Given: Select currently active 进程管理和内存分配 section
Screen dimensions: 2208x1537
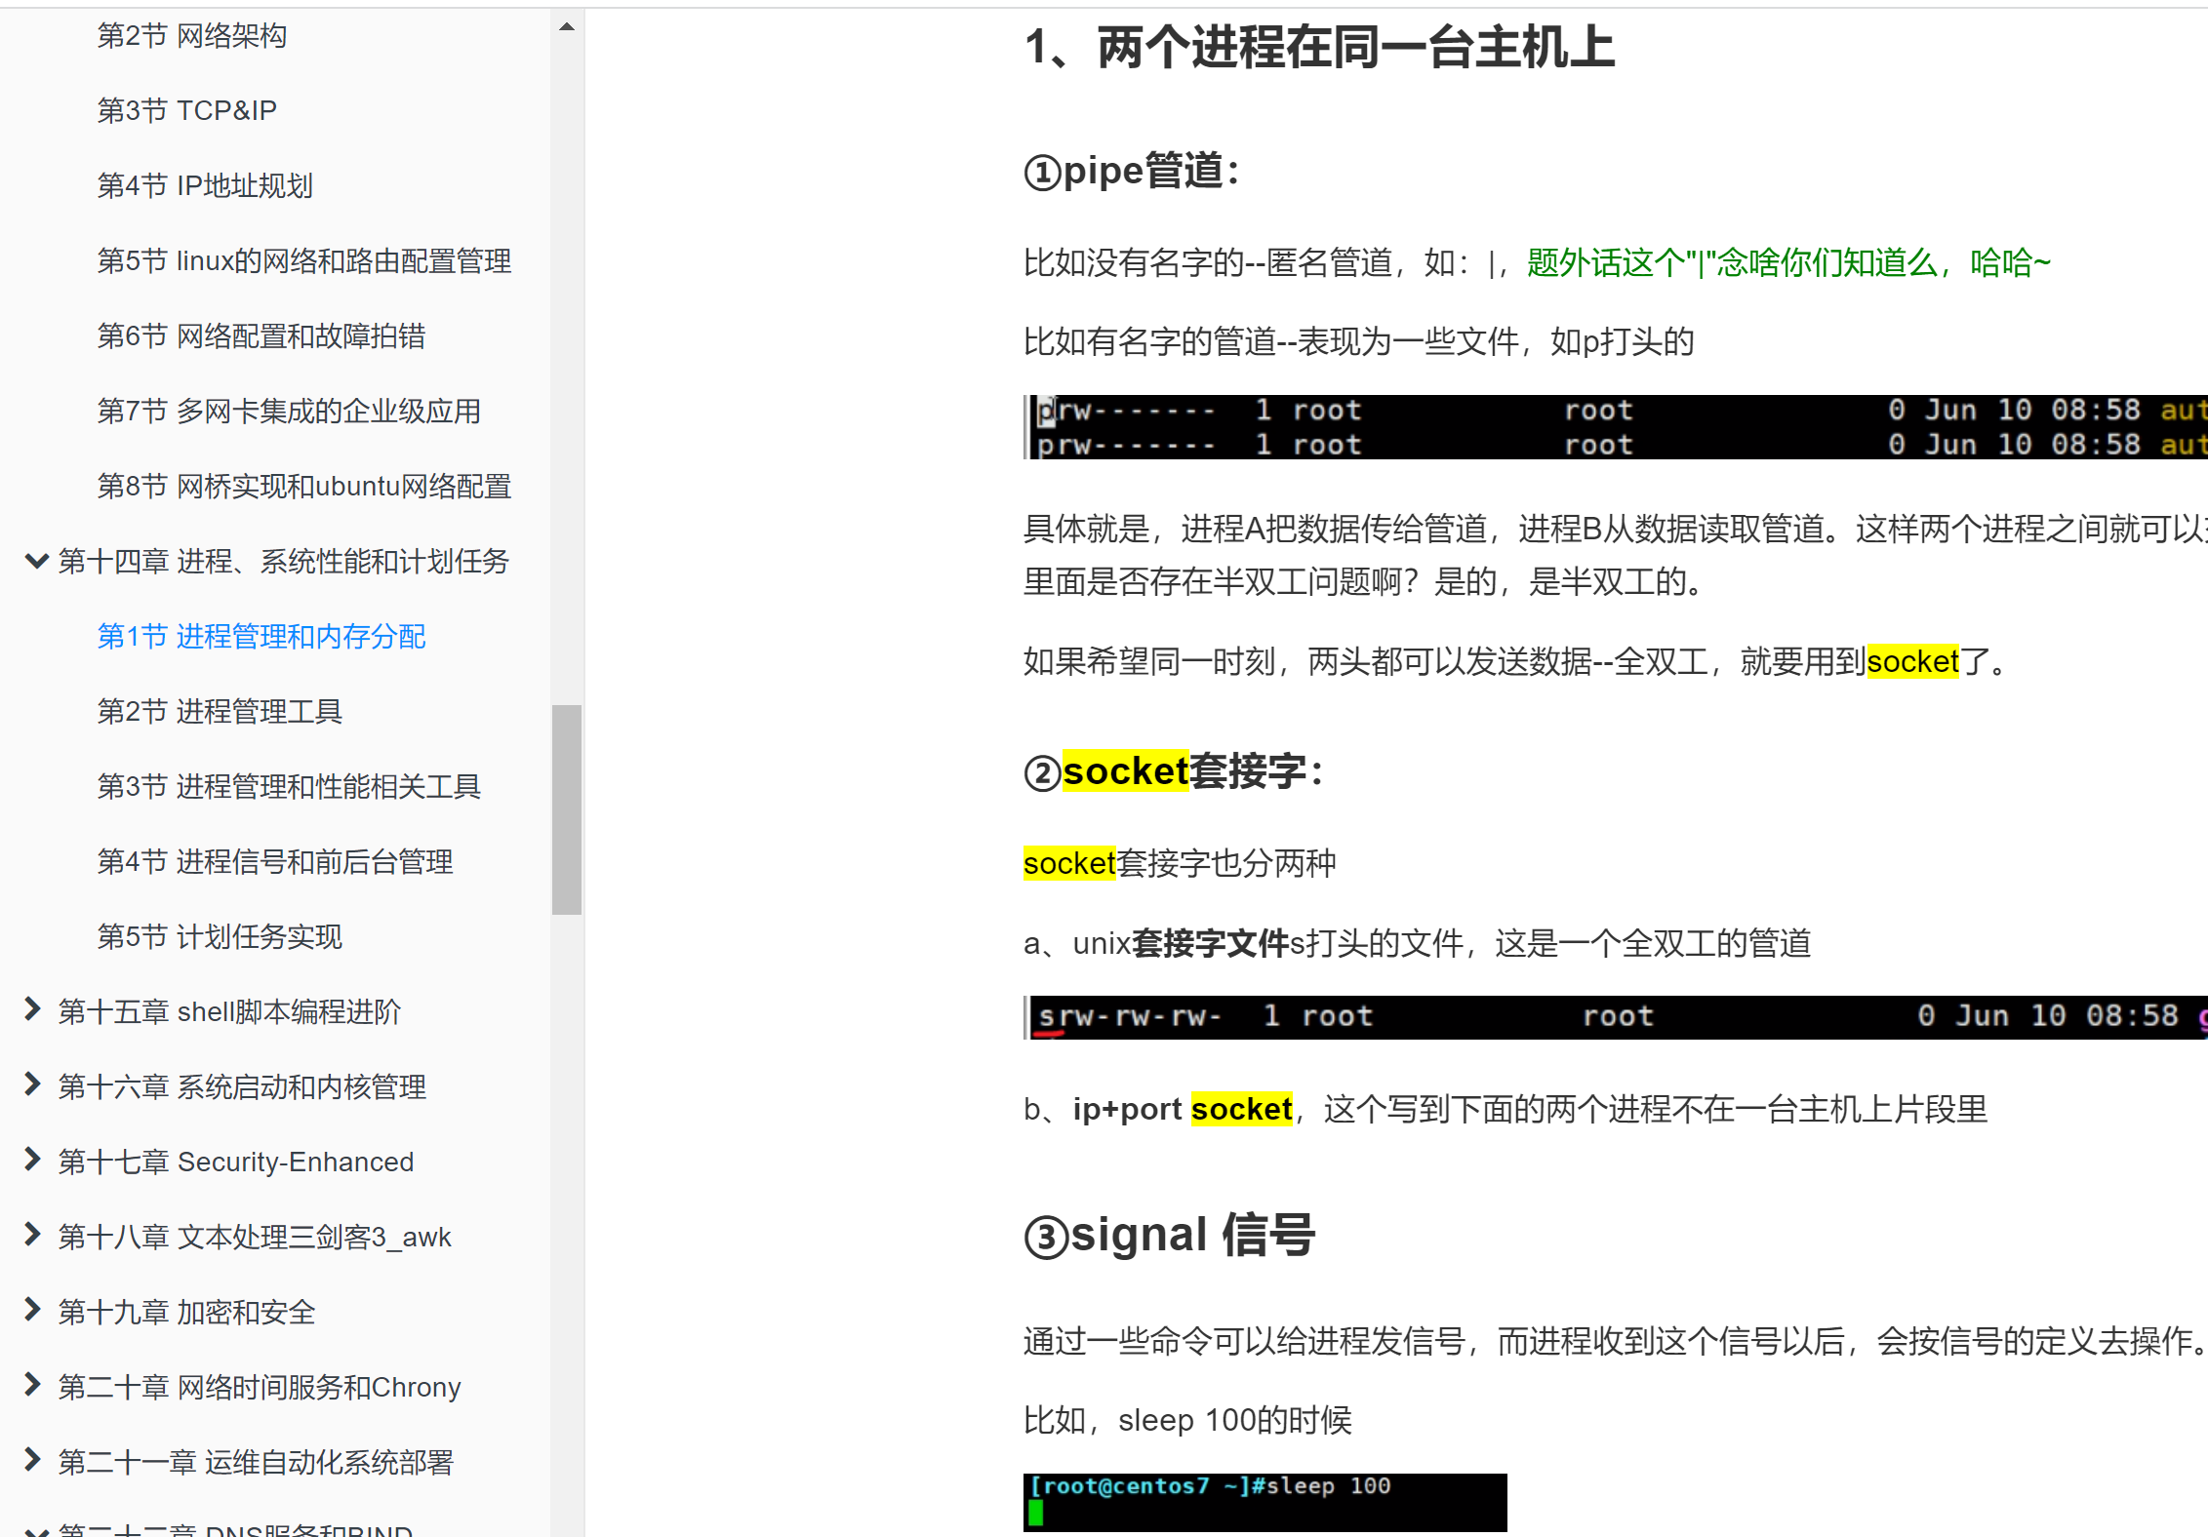Looking at the screenshot, I should click(261, 636).
